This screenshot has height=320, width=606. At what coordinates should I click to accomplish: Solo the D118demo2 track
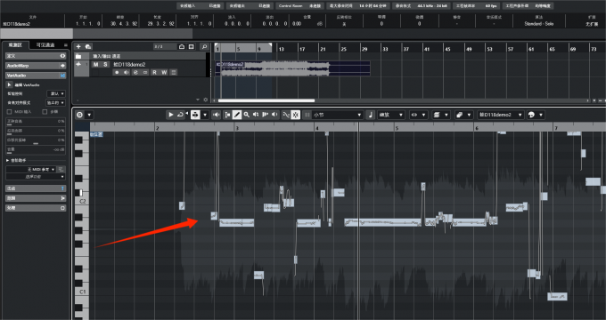tap(105, 64)
